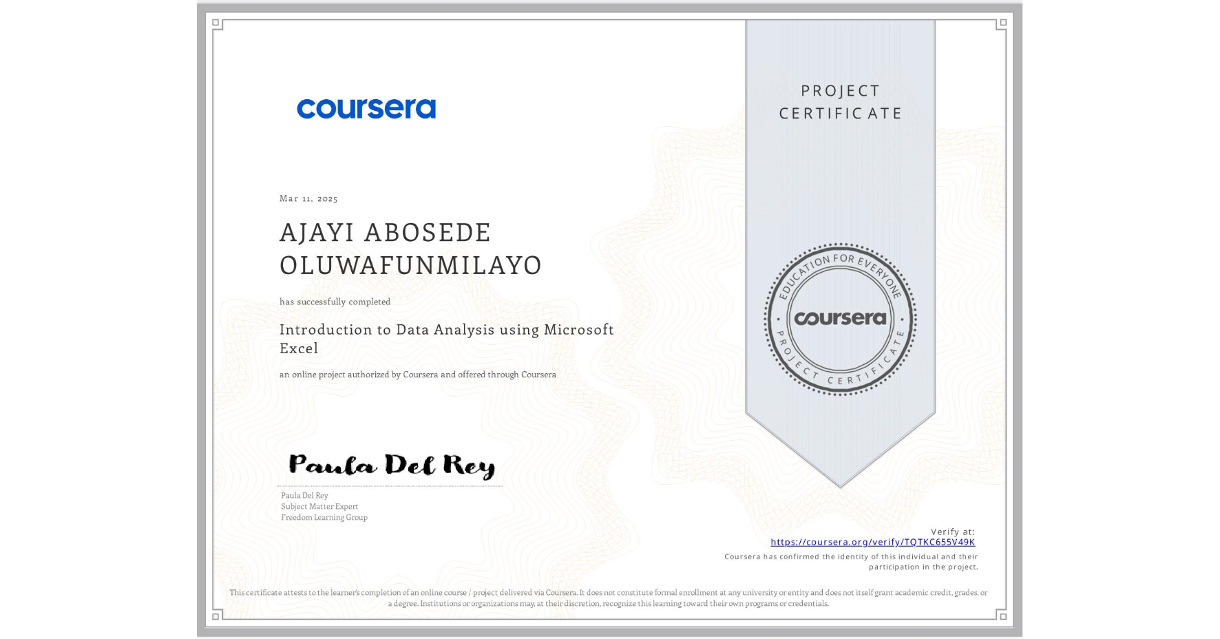This screenshot has width=1220, height=639.
Task: Click the 'This certificate attests' disclaimer
Action: pyautogui.click(x=609, y=598)
